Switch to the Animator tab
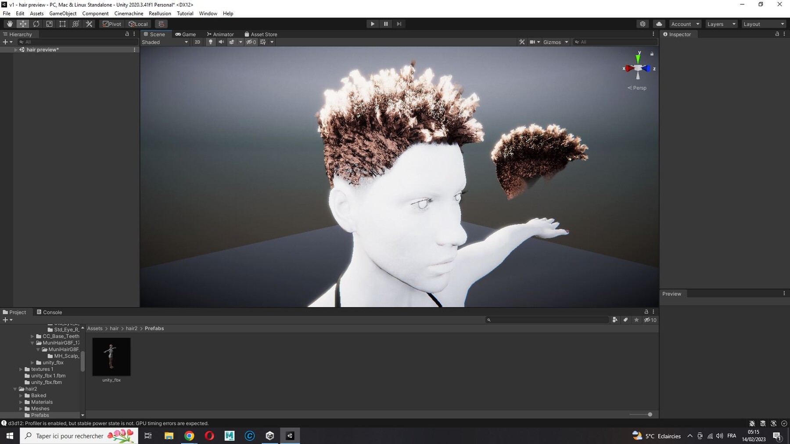The image size is (790, 444). point(220,34)
